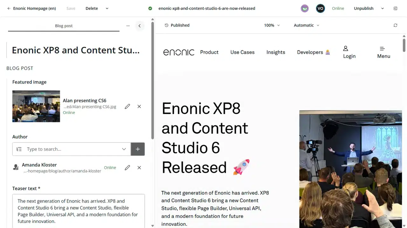The width and height of the screenshot is (407, 228).
Task: Click the Save button
Action: pyautogui.click(x=71, y=9)
